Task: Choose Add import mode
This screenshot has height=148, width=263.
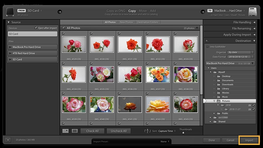Action: (153, 11)
